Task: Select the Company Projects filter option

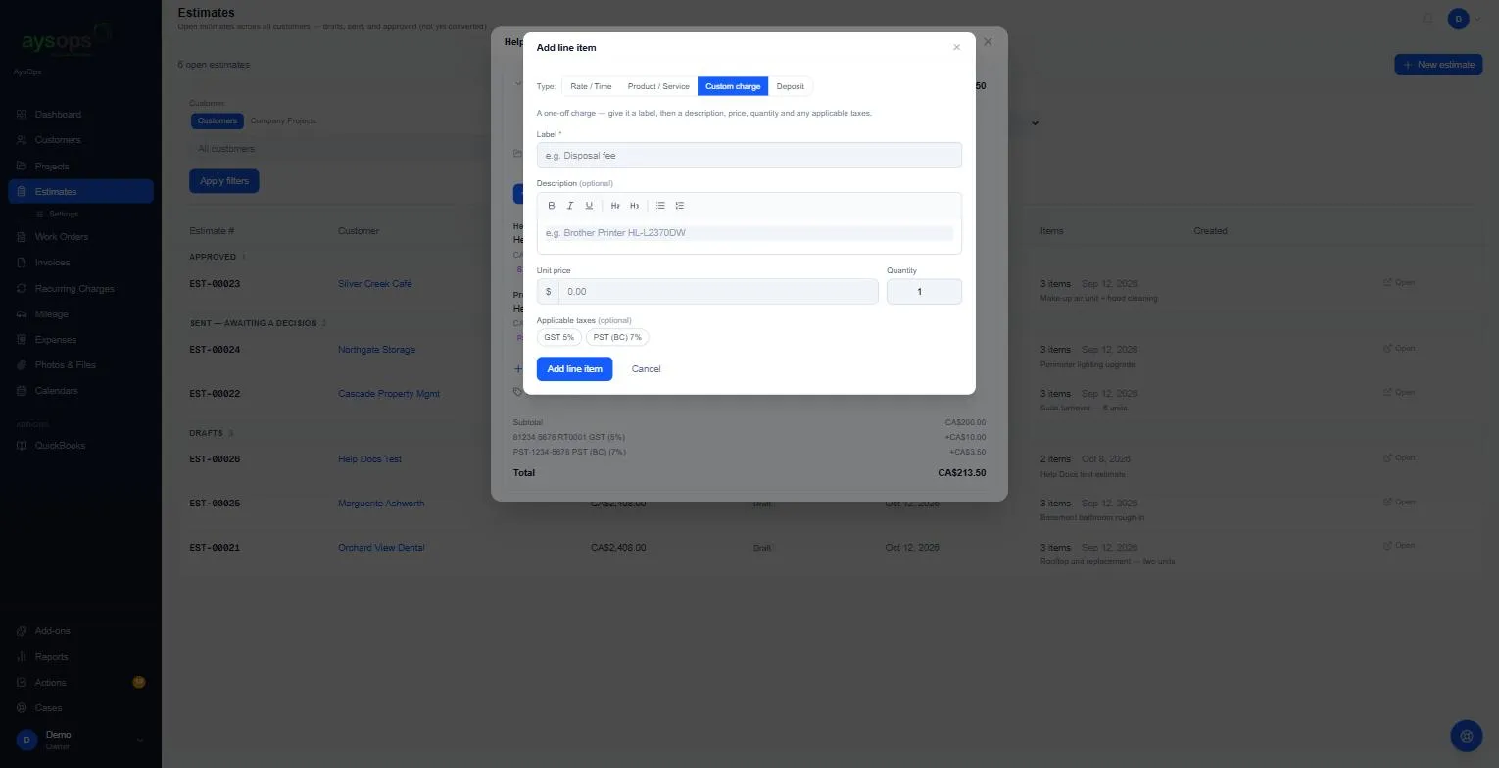Action: (283, 120)
